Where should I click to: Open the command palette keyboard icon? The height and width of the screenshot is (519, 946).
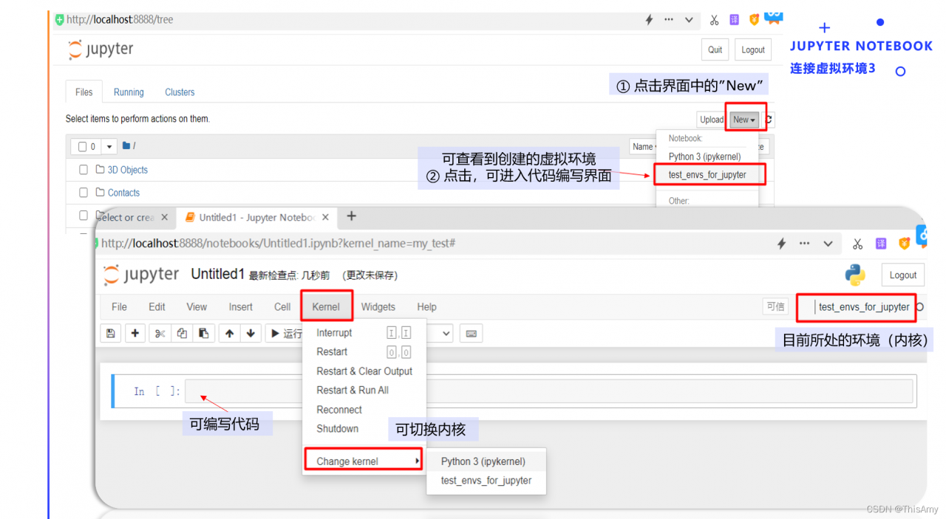[x=472, y=334]
